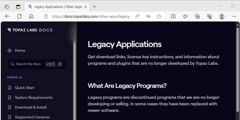Click the Supported Cameras document icon

(x=10, y=117)
